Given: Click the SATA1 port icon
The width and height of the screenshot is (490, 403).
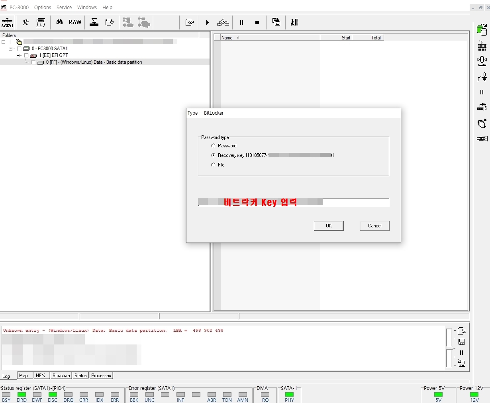Looking at the screenshot, I should (7, 22).
